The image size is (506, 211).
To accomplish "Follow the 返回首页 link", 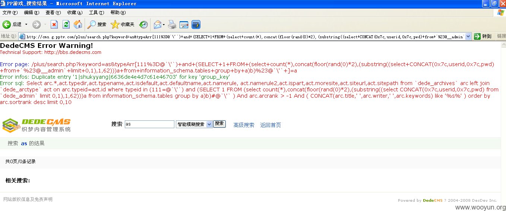I will pos(271,125).
